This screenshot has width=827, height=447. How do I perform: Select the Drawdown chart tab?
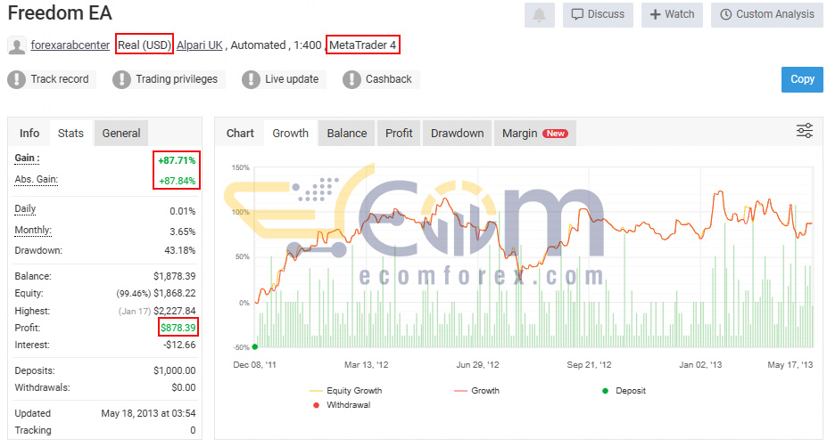pyautogui.click(x=458, y=134)
